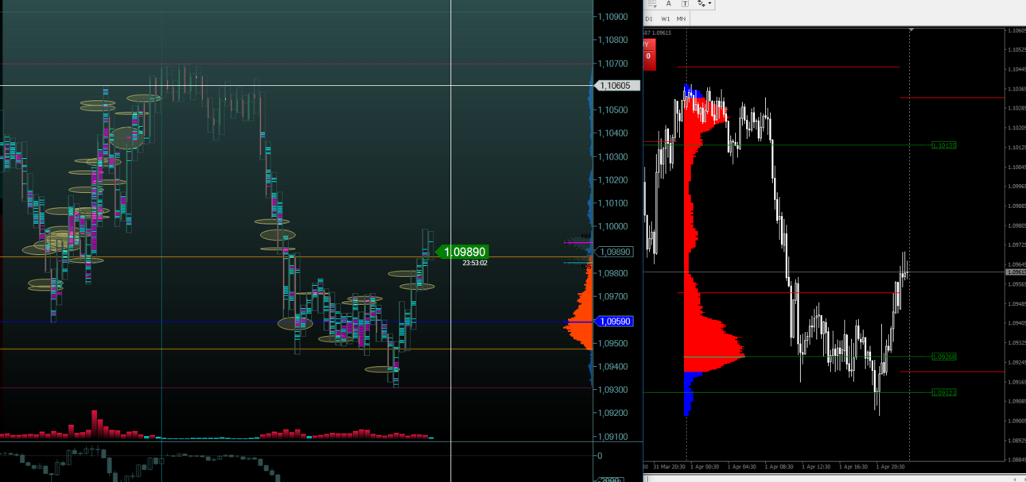This screenshot has height=482, width=1026.
Task: Click the green 1.09121 level label
Action: click(944, 392)
